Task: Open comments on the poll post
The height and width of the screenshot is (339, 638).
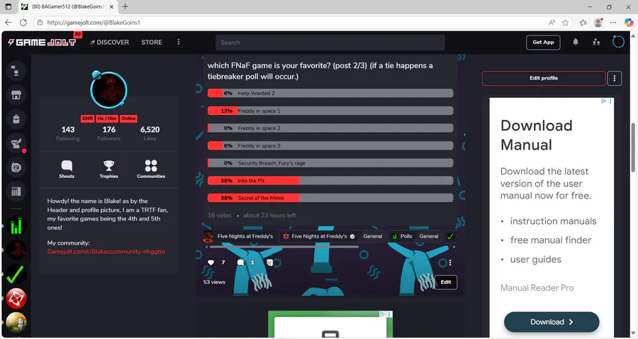Action: (240, 262)
